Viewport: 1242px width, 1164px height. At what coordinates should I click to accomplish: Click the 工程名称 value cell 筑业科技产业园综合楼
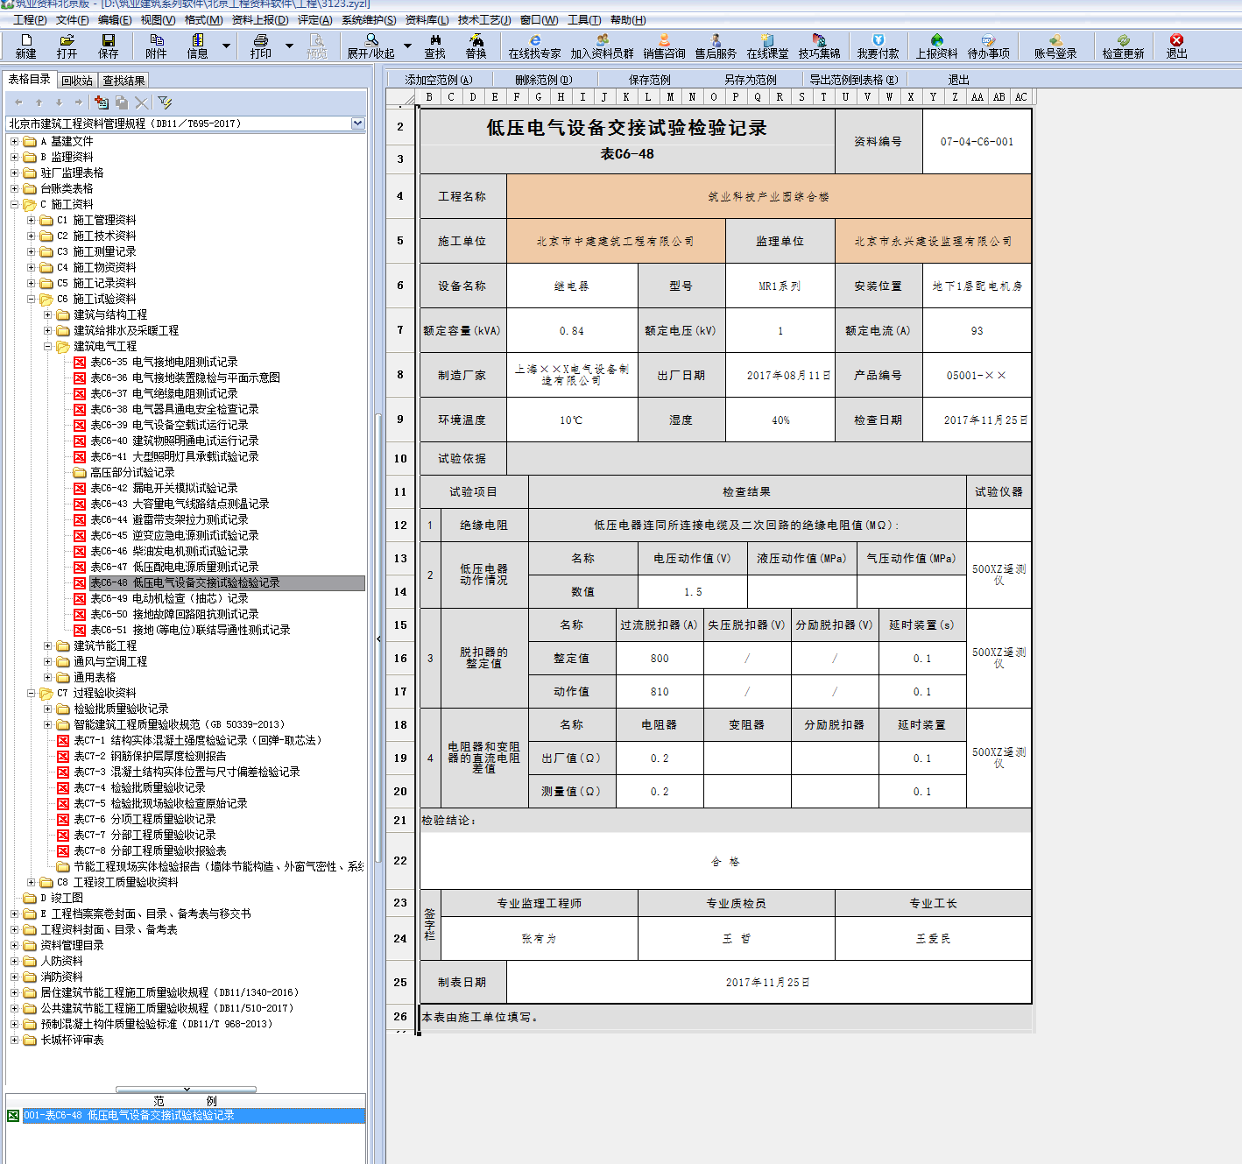click(769, 197)
